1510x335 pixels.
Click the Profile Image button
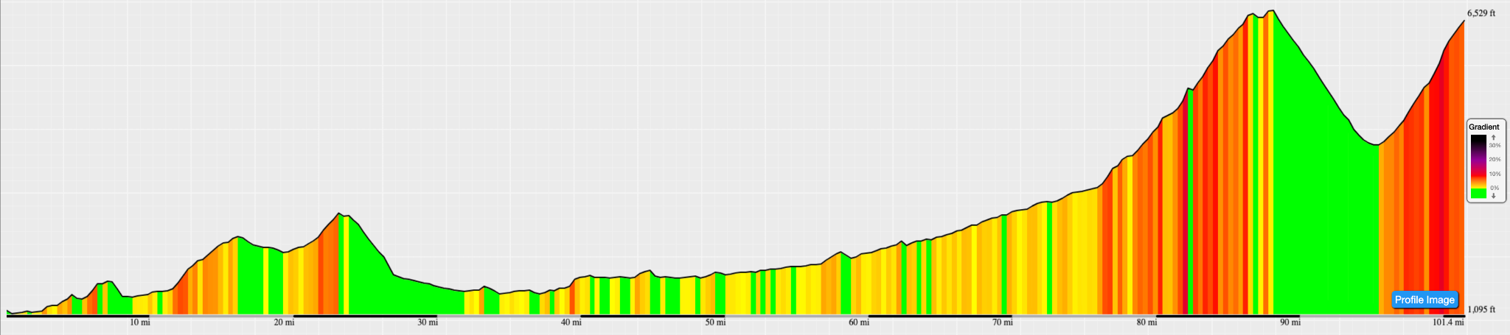coord(1425,300)
